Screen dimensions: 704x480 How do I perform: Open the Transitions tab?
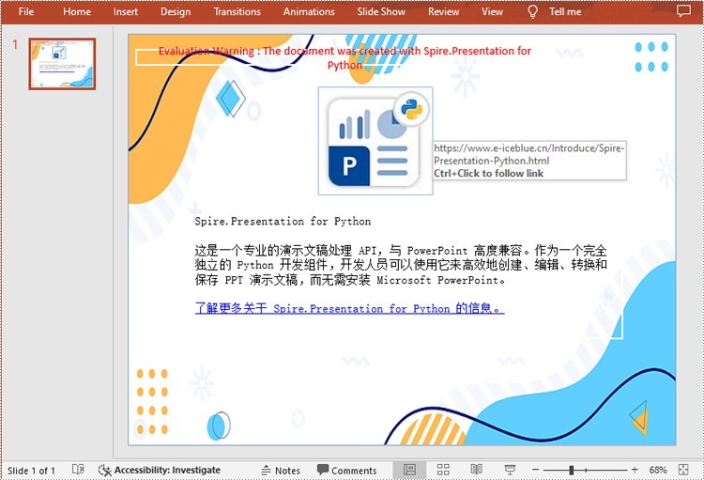[x=237, y=11]
